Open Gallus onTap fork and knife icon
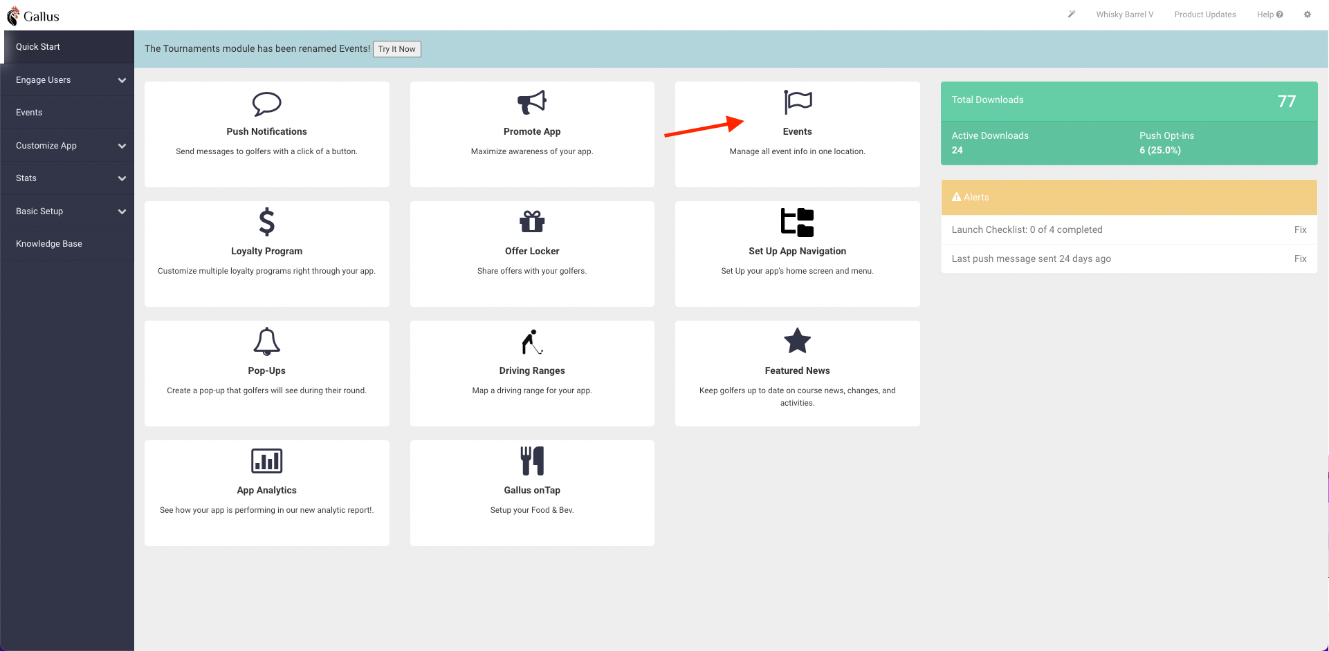Viewport: 1329px width, 651px height. click(532, 461)
